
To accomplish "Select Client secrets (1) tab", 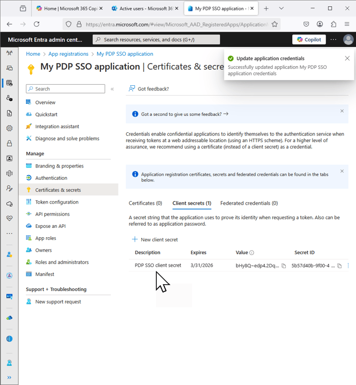I will tap(192, 203).
